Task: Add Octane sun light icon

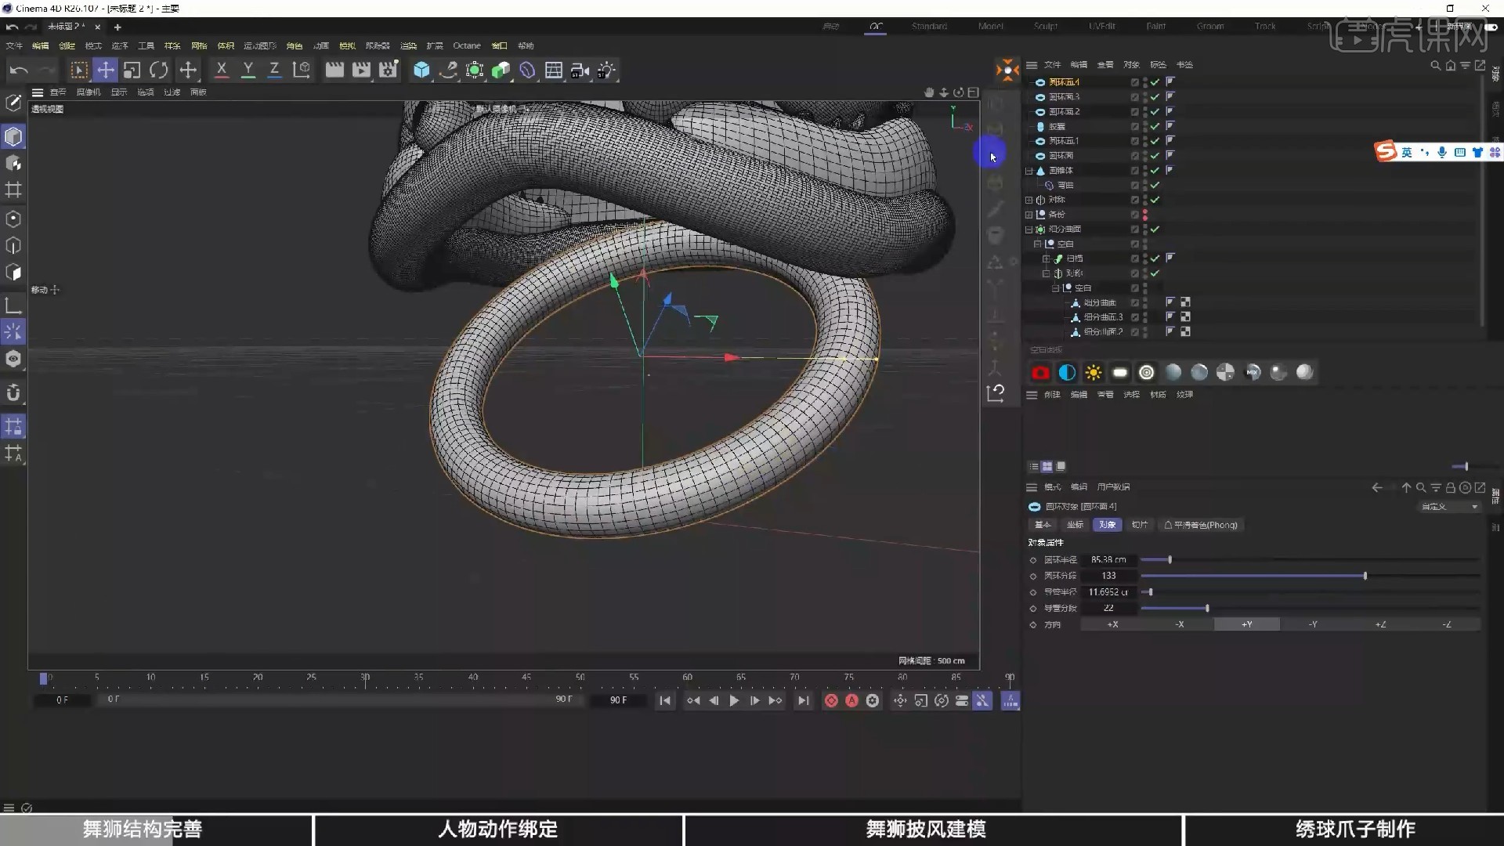Action: click(1094, 373)
